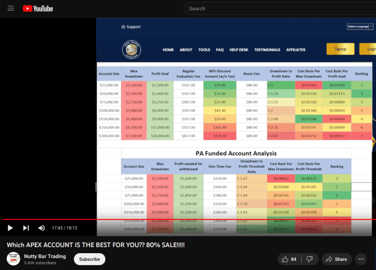Seek on the red video progress bar
This screenshot has width=376, height=270.
pos(189,219)
